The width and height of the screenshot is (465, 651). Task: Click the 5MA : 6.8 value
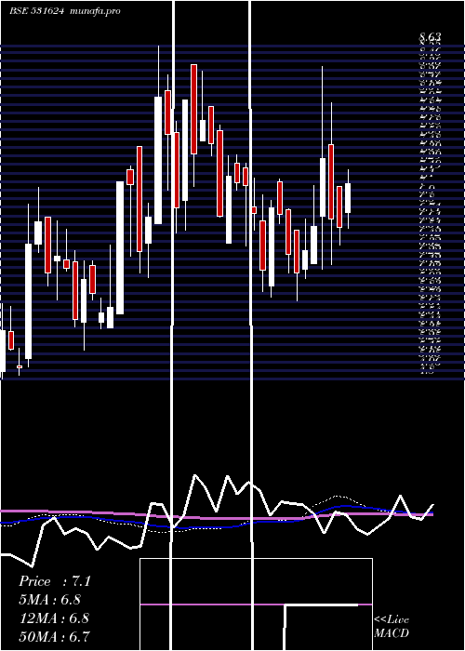point(49,600)
